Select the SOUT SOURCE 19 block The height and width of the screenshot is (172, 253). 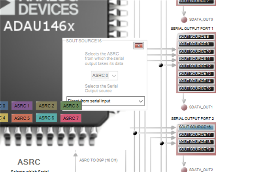coord(196,149)
